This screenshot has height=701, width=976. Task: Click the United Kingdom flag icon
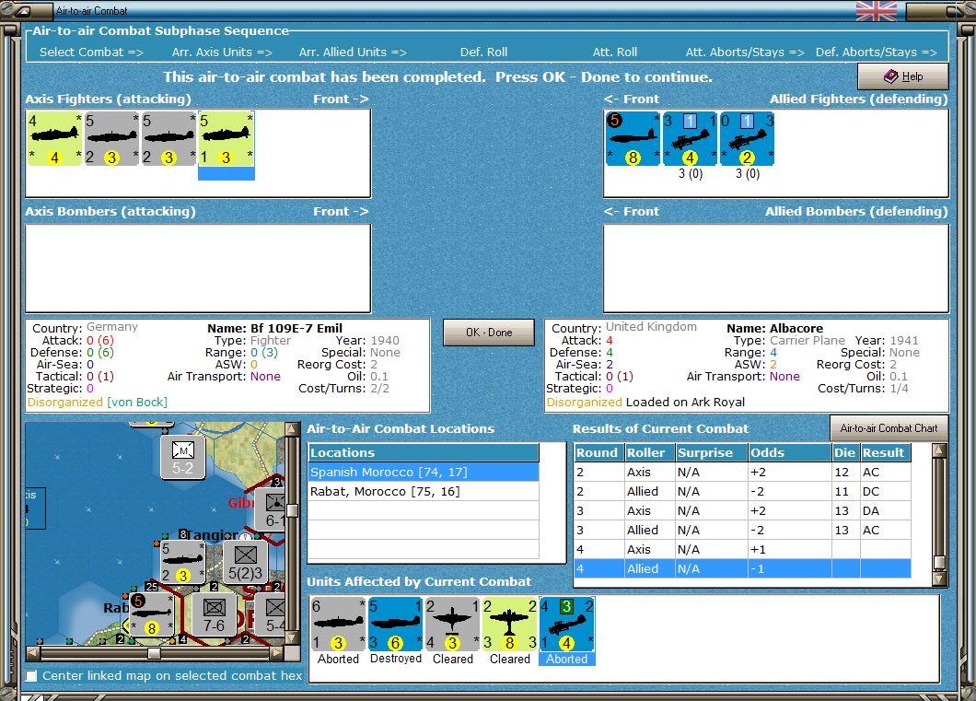coord(877,10)
